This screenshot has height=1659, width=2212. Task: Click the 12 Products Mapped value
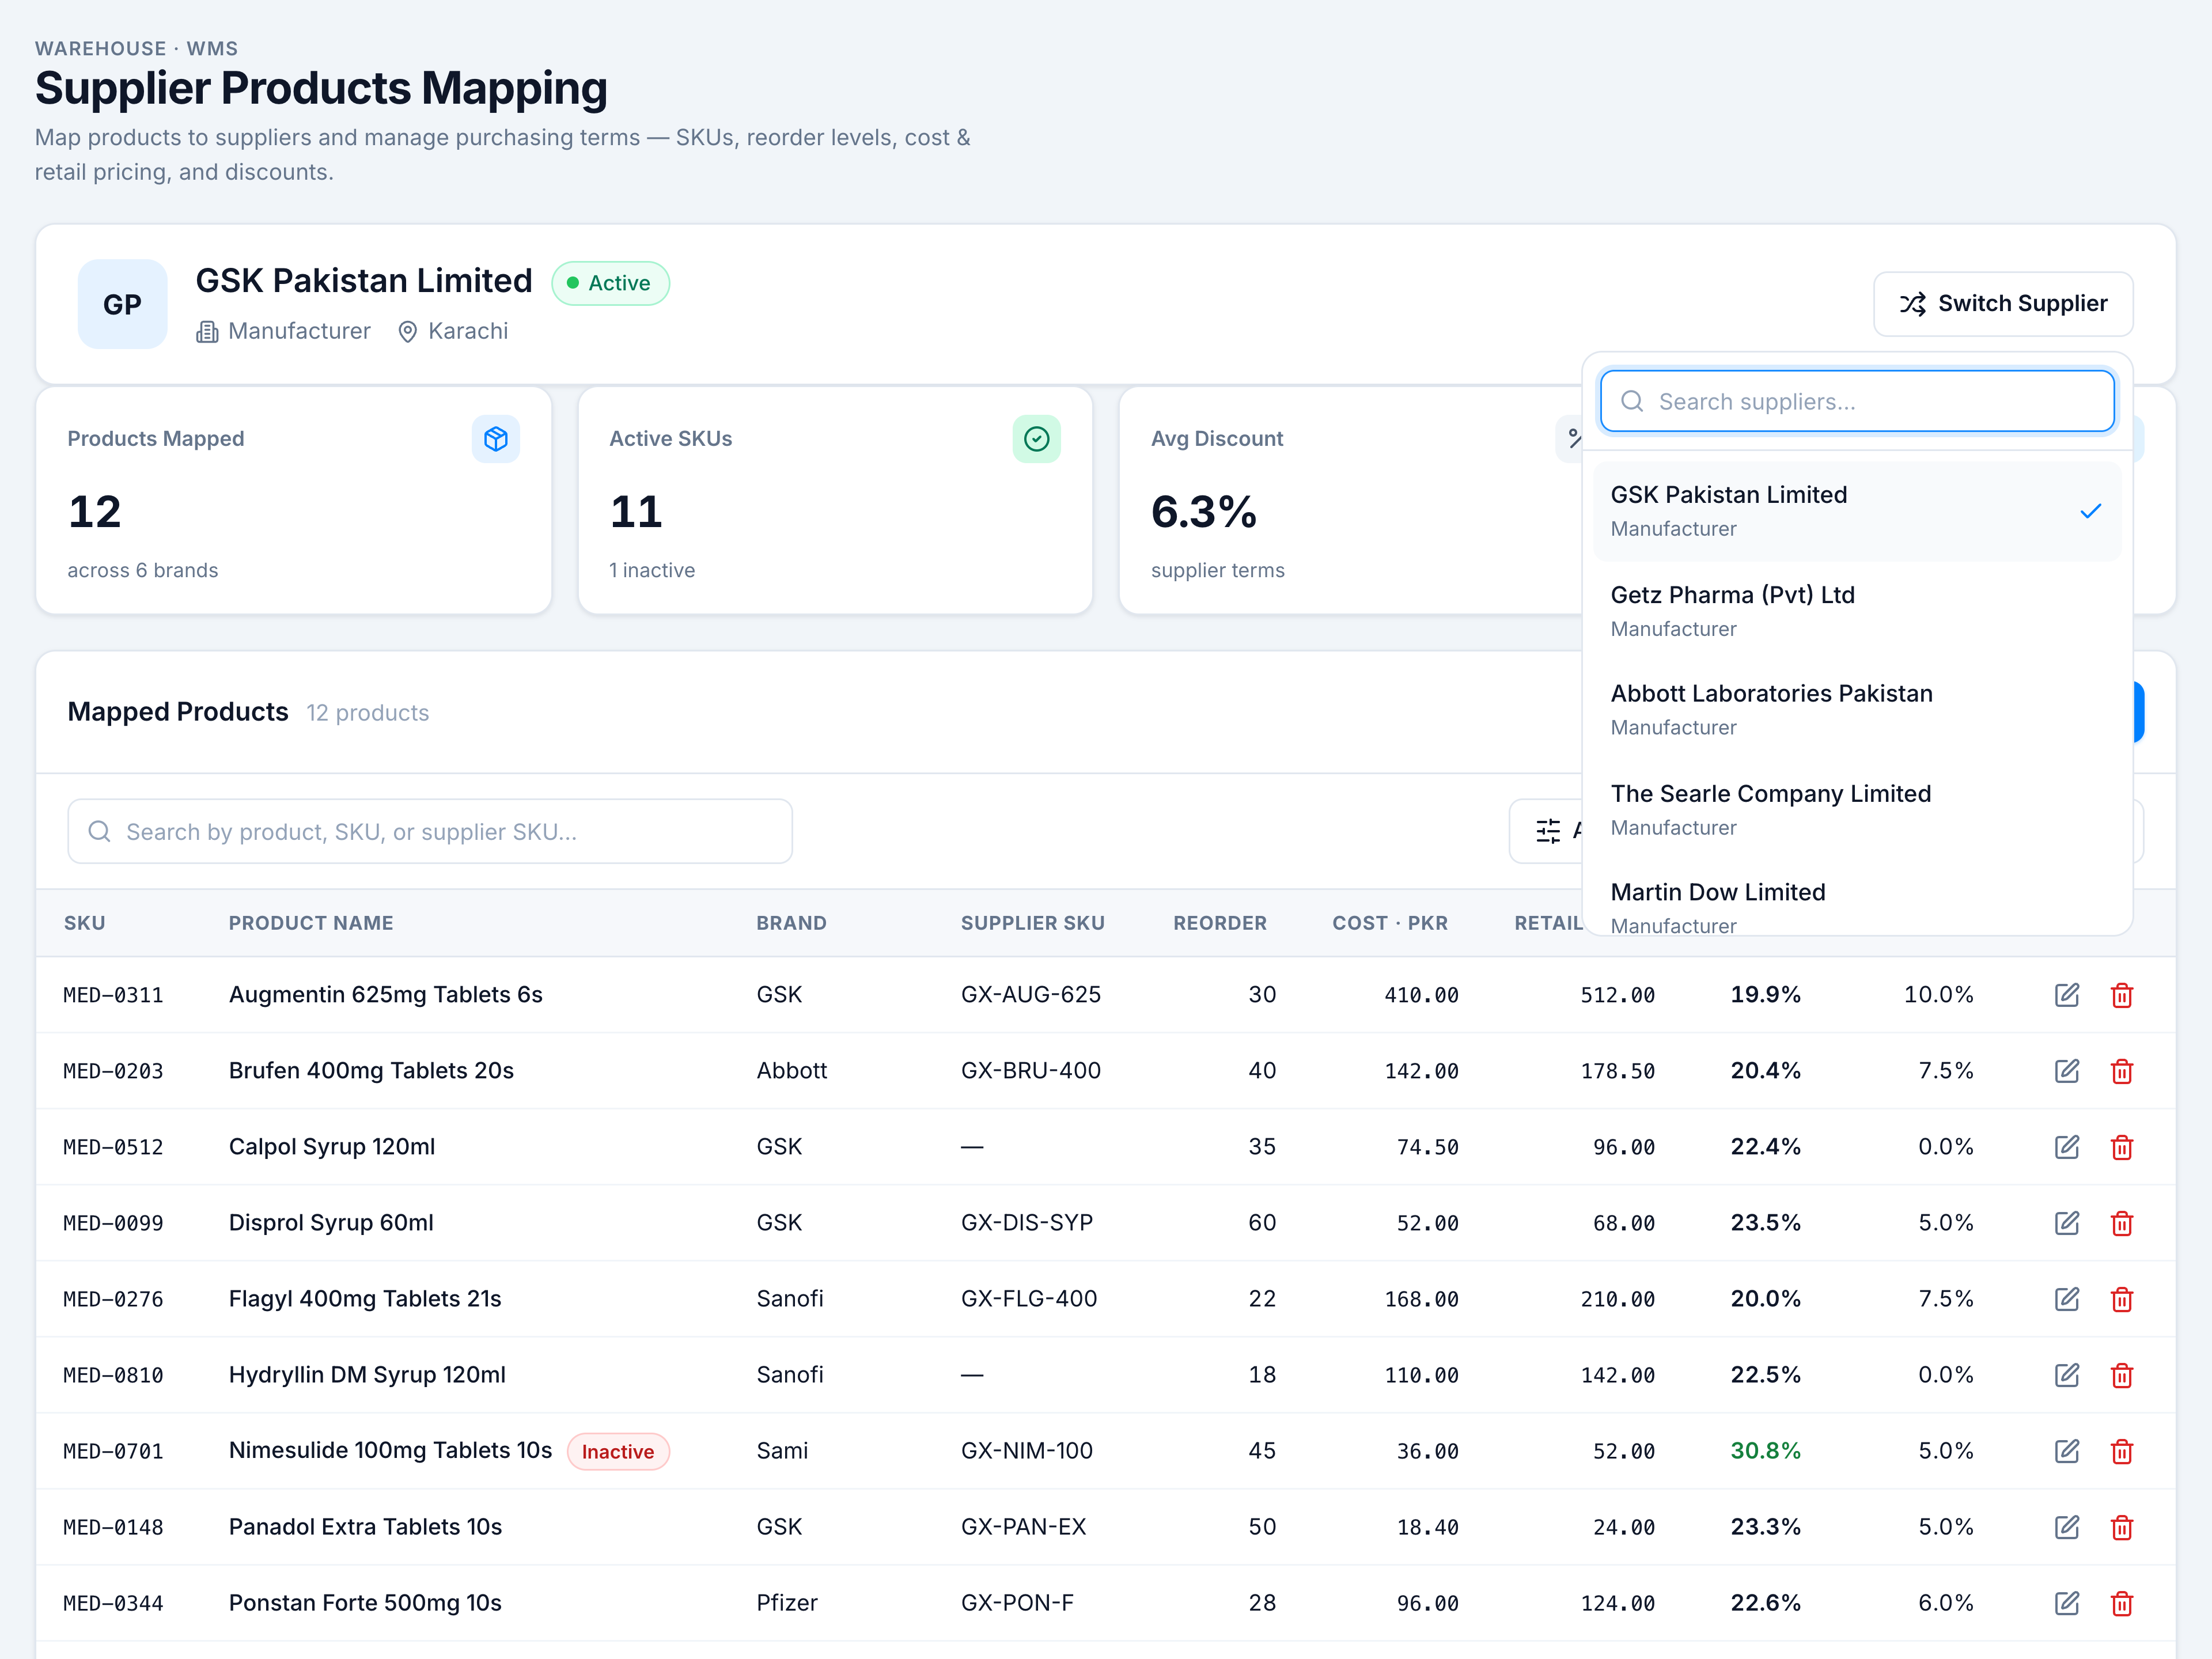(95, 512)
